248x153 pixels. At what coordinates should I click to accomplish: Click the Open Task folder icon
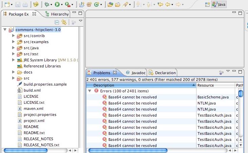click(x=118, y=4)
